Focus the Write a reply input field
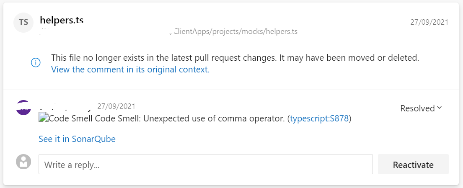Screen dimensions: 463x188 pos(205,165)
